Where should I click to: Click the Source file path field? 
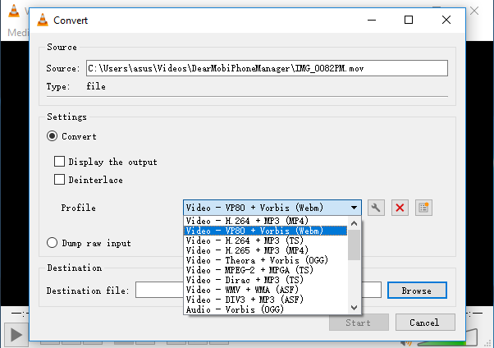tap(267, 68)
